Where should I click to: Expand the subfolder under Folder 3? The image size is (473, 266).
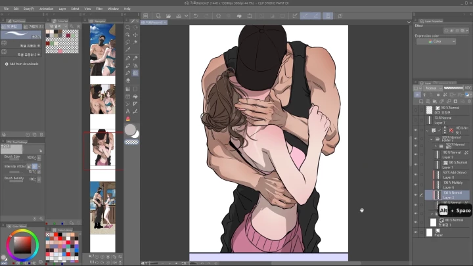click(x=436, y=146)
